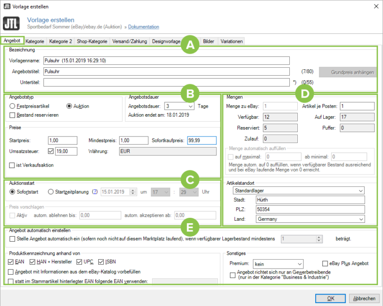Click the help question mark next to Startzeitplanung
The height and width of the screenshot is (306, 383).
(95, 191)
